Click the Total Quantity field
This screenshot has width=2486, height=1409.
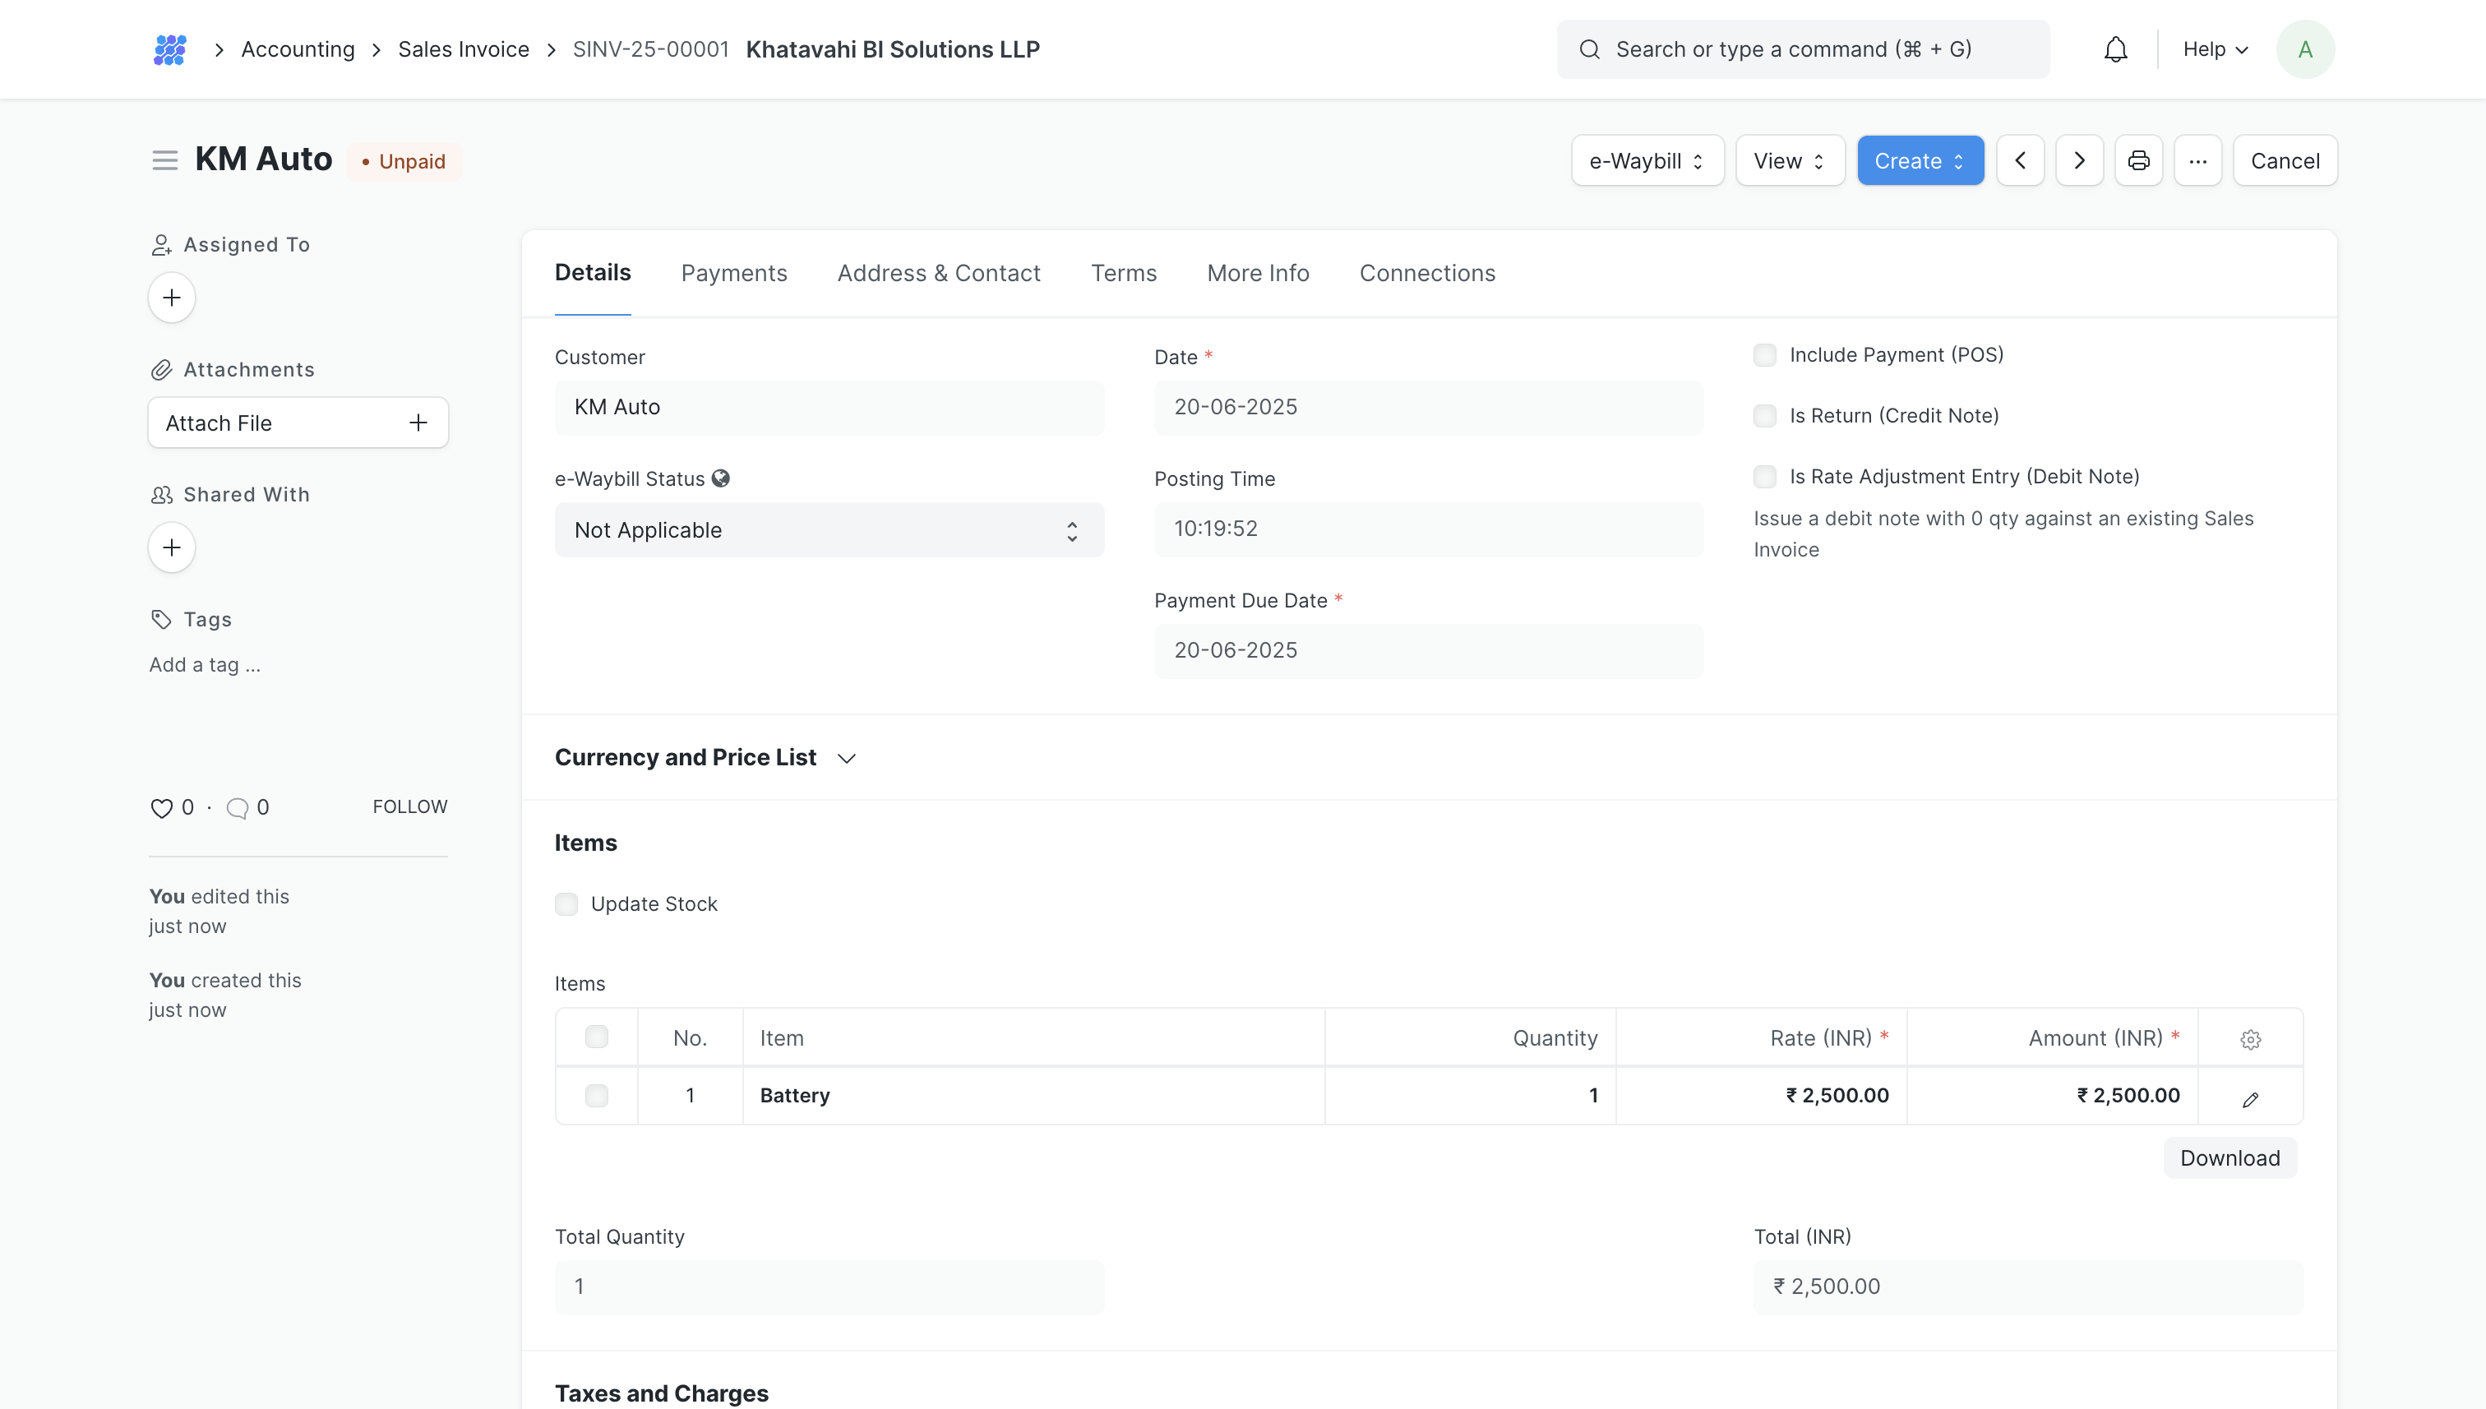pyautogui.click(x=829, y=1287)
